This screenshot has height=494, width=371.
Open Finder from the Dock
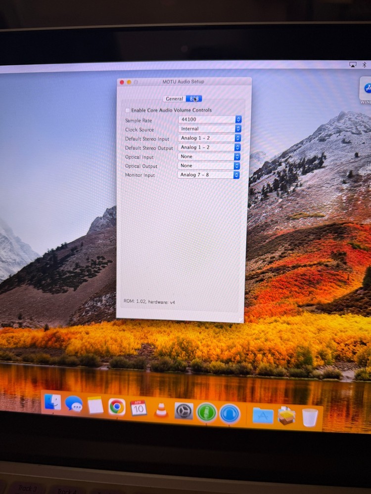(x=53, y=402)
